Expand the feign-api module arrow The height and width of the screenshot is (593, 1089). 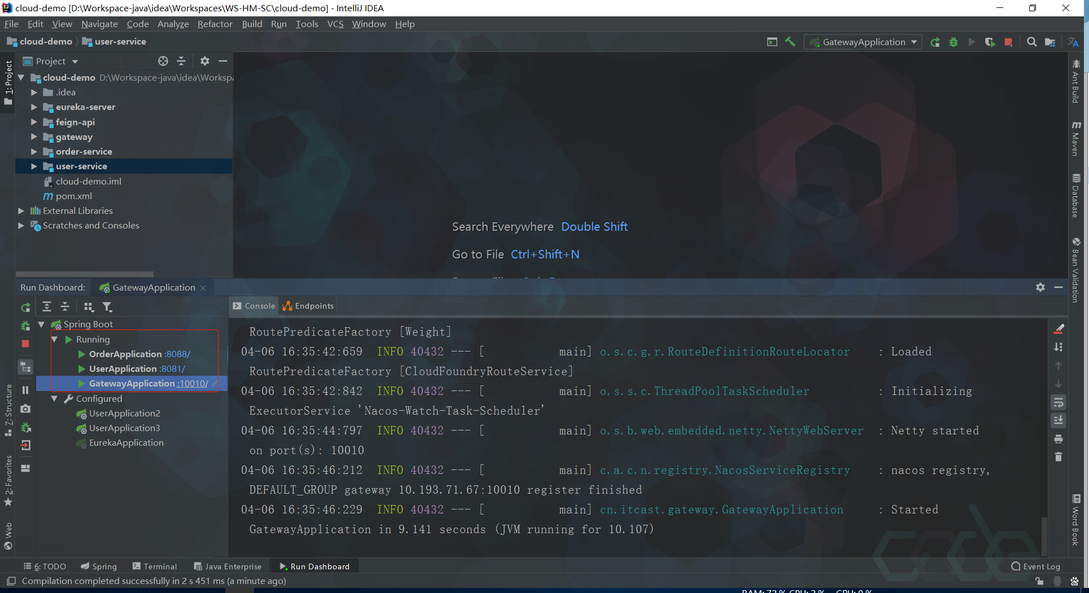pyautogui.click(x=34, y=122)
